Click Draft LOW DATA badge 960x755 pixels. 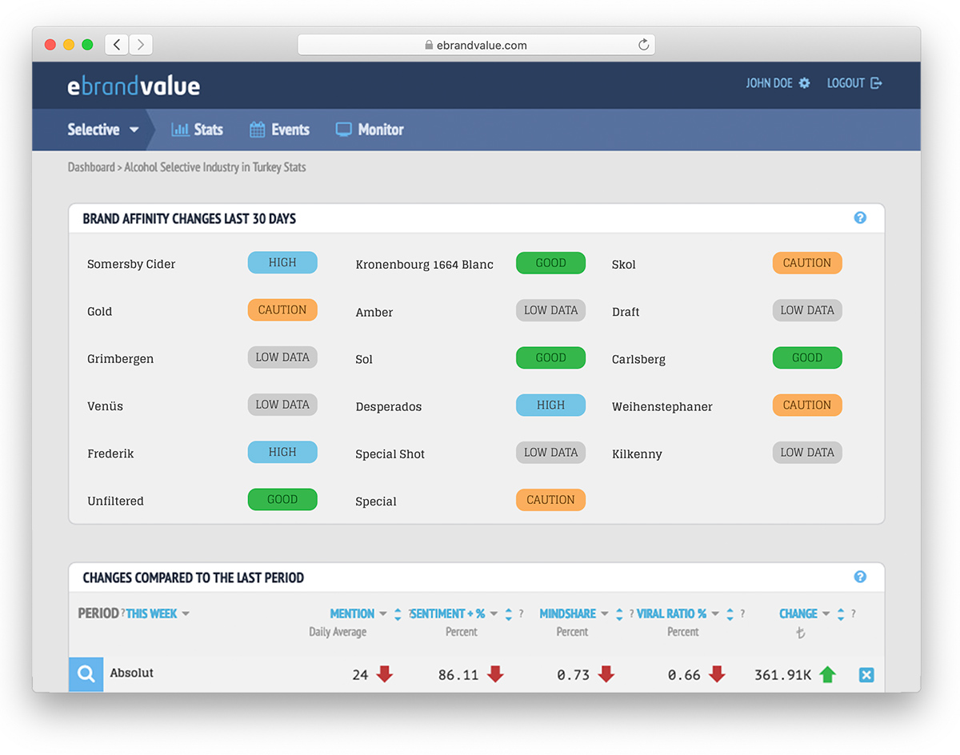(x=807, y=310)
